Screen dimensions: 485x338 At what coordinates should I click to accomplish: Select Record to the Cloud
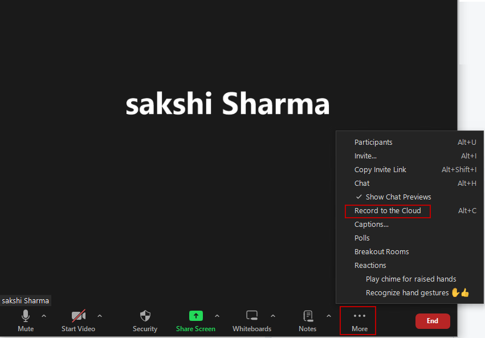click(x=410, y=210)
